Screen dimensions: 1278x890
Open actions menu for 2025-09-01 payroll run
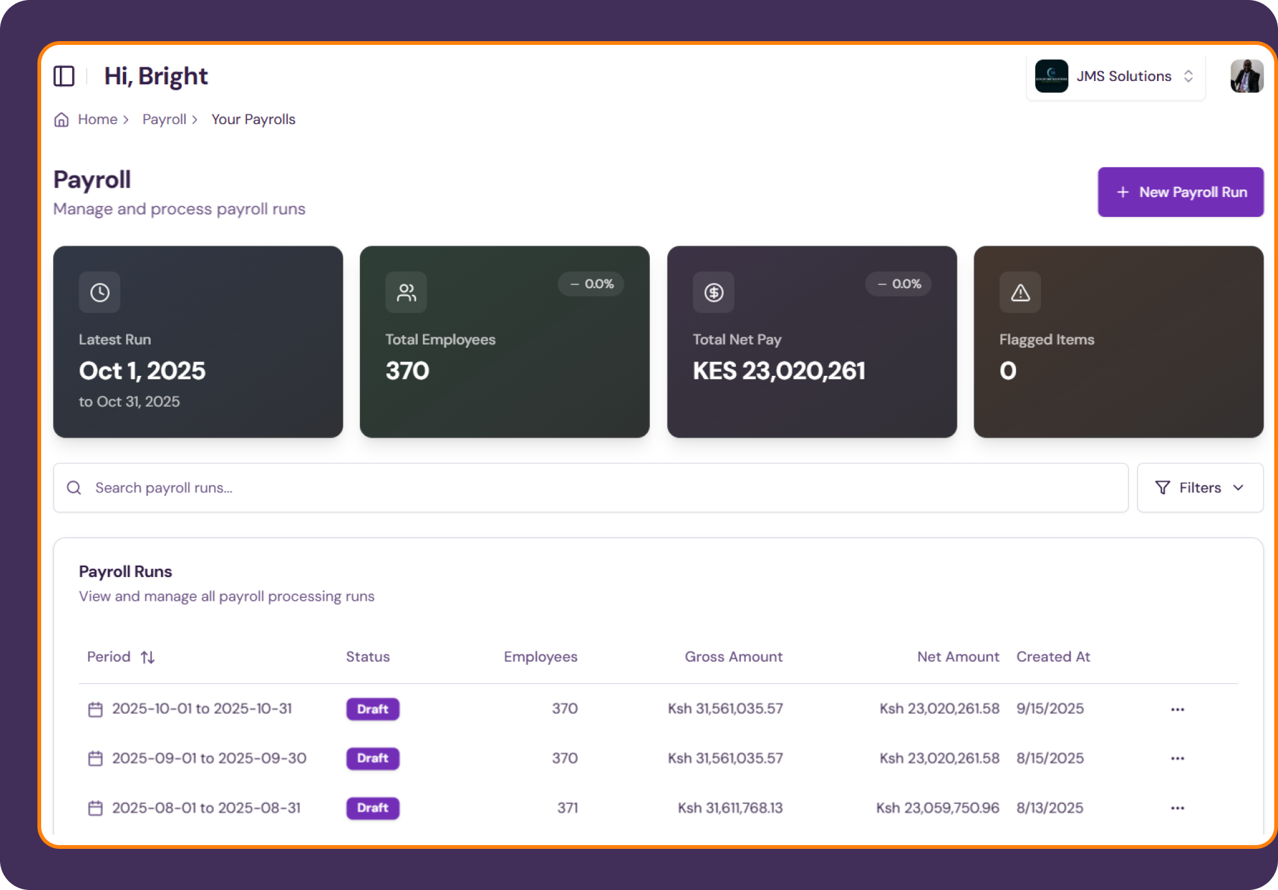1177,758
